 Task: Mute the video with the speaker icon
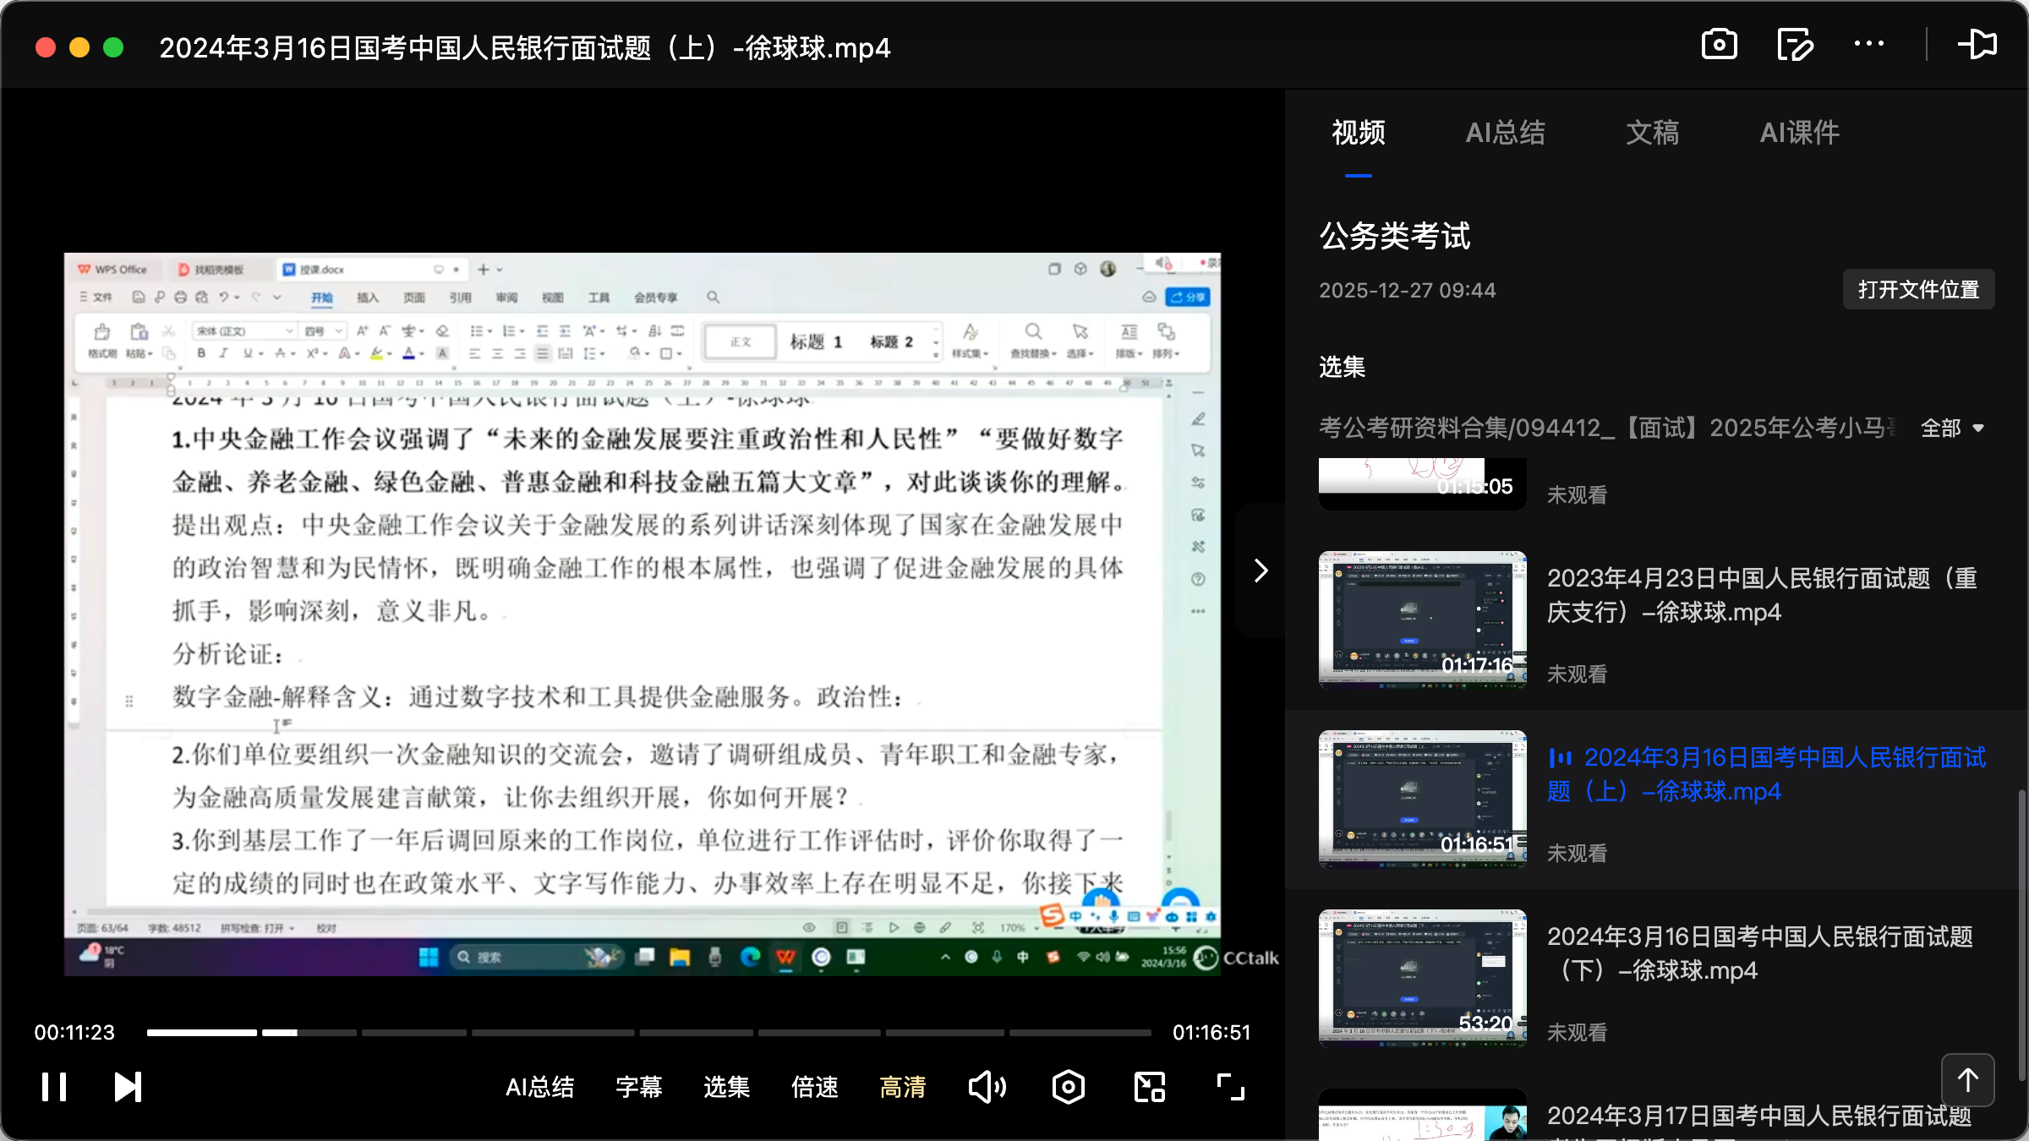coord(987,1086)
